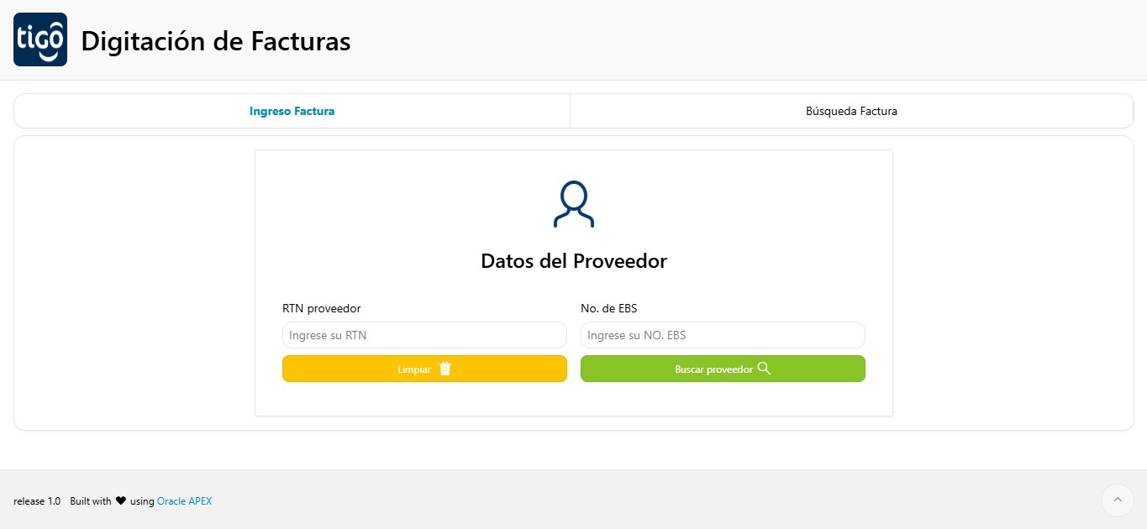Click the RTN proveedor label
Screen dimensions: 1147x529
click(x=322, y=308)
